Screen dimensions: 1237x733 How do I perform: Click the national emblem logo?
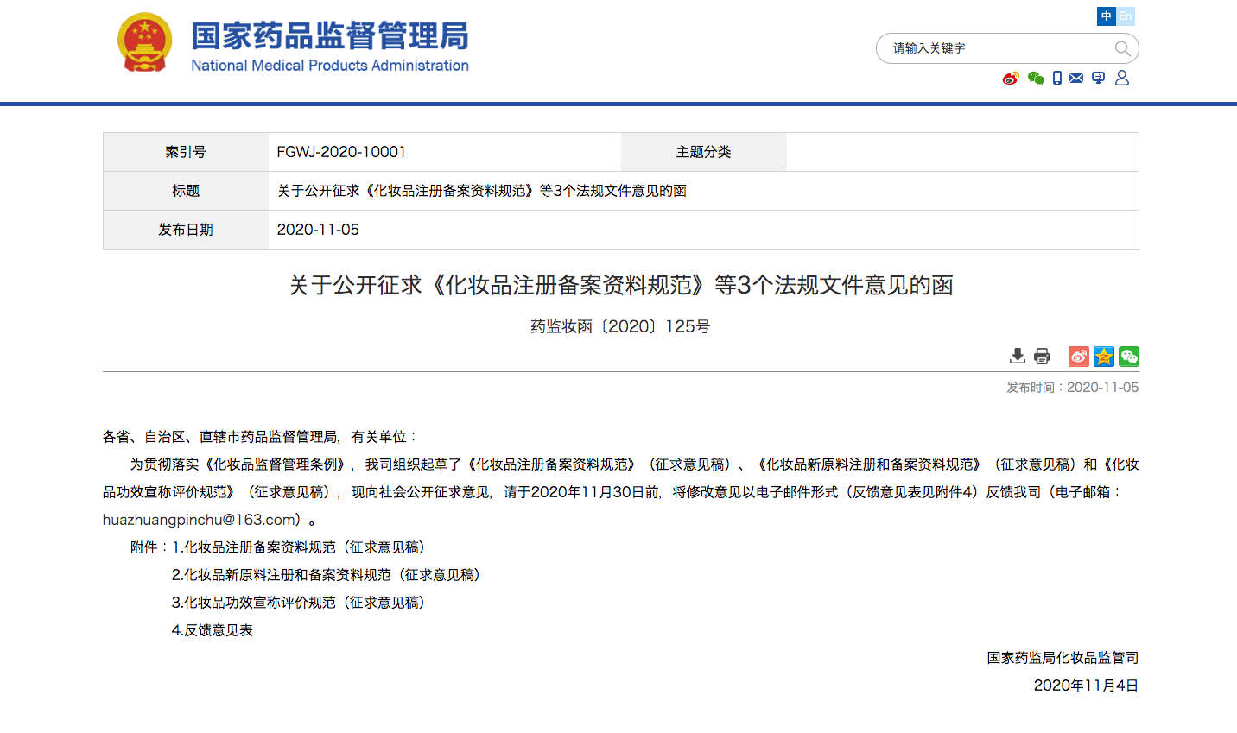tap(144, 42)
